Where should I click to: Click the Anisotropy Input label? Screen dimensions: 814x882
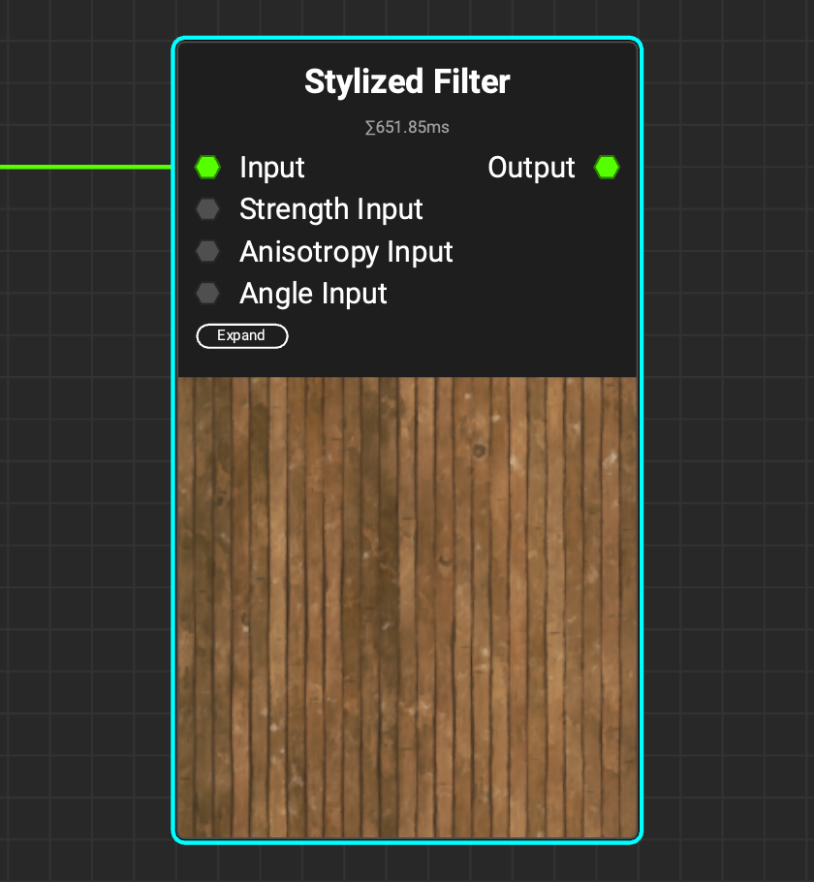[346, 251]
